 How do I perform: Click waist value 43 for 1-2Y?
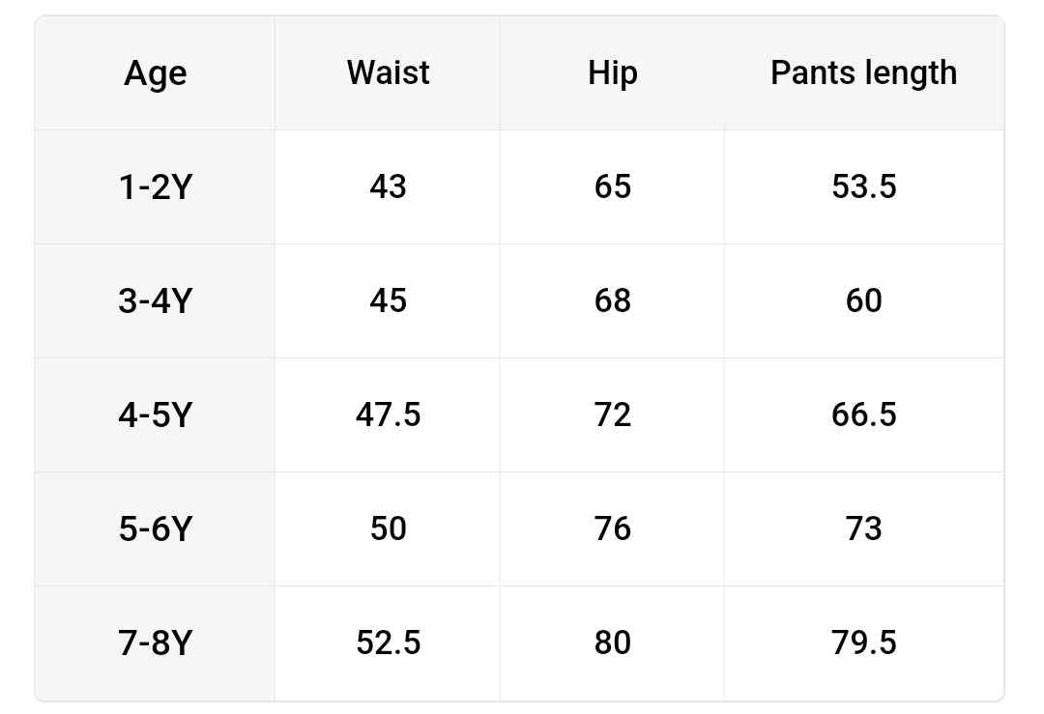(x=388, y=186)
